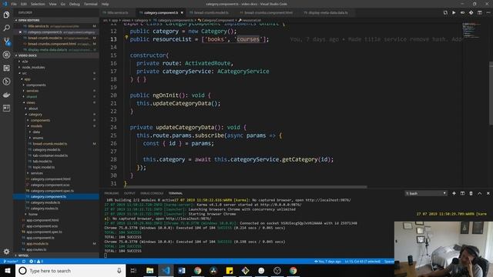
Task: Close the category.component.ts tab
Action: coord(182,13)
